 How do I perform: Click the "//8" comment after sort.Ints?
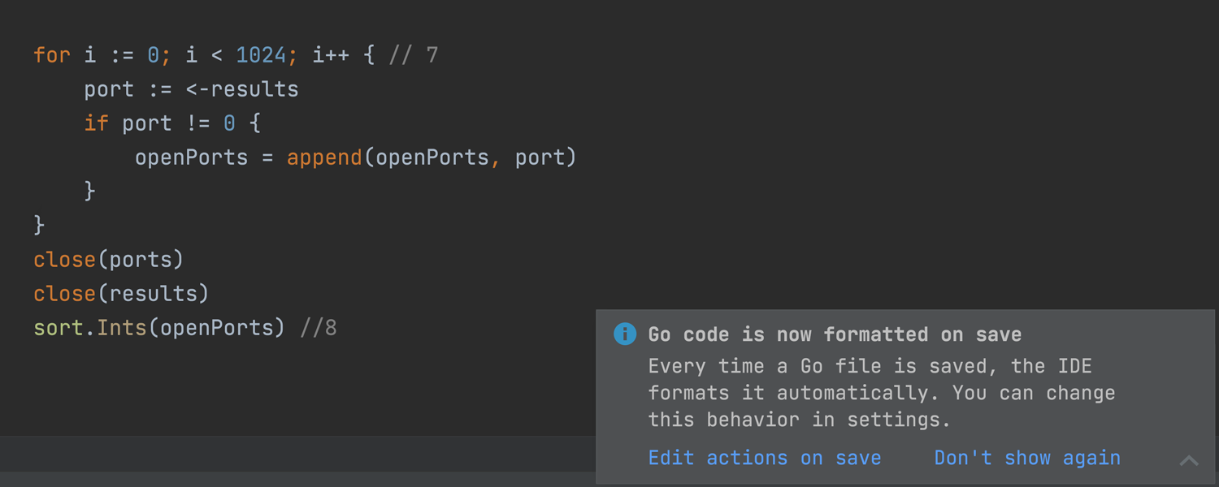point(319,328)
